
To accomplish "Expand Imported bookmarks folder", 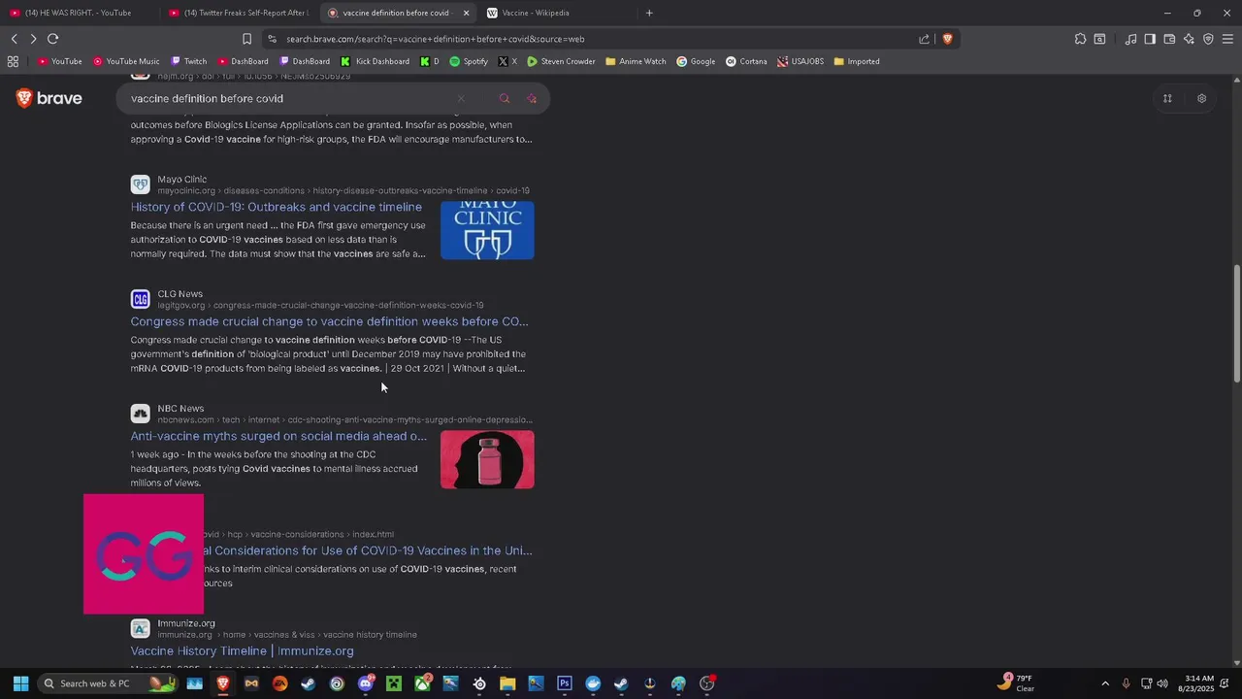I will 857,61.
